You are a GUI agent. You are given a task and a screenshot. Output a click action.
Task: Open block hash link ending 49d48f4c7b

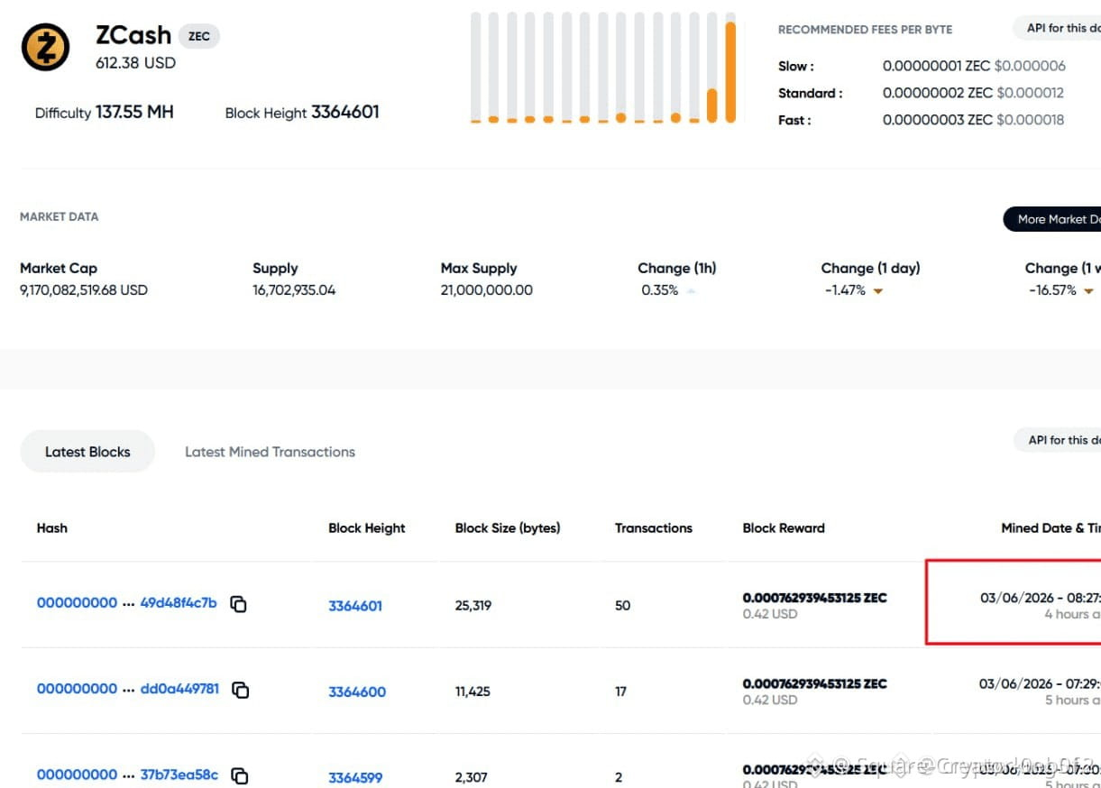(x=126, y=603)
